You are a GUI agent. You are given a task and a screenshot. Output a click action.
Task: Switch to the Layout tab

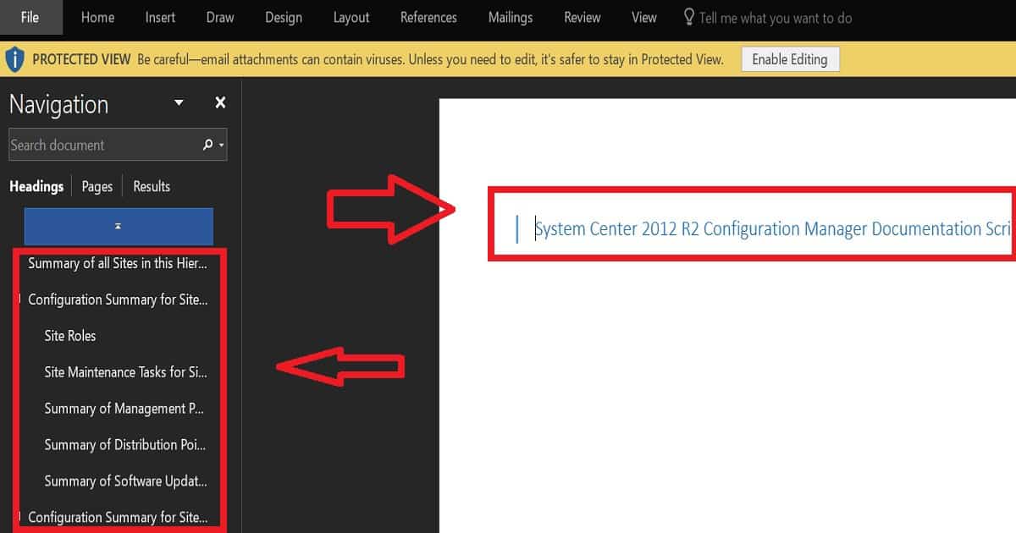351,17
